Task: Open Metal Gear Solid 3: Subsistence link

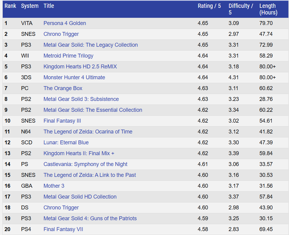Action: click(81, 99)
